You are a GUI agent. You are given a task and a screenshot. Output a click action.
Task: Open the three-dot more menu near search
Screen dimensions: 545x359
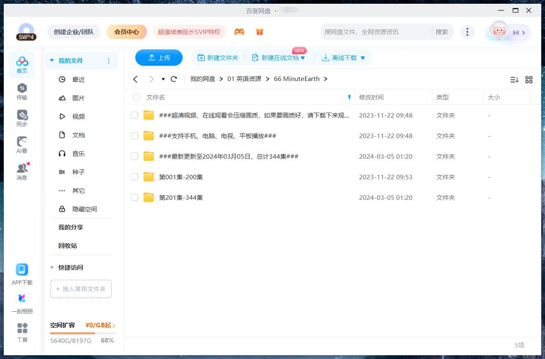(x=467, y=32)
